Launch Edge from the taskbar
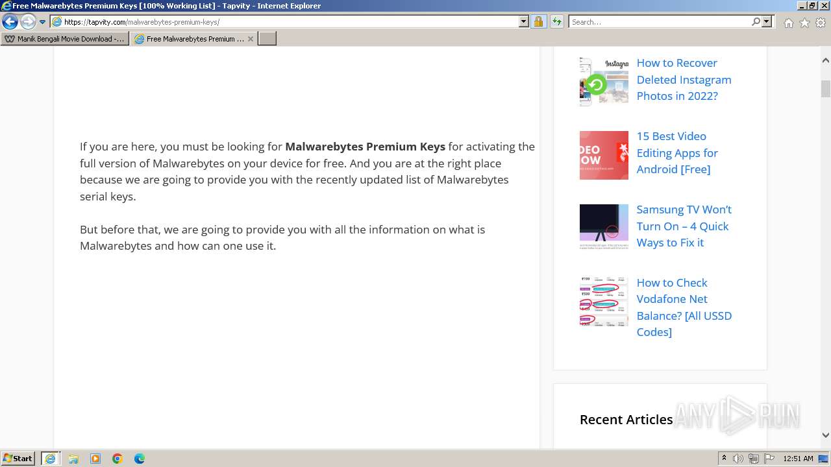 point(140,459)
